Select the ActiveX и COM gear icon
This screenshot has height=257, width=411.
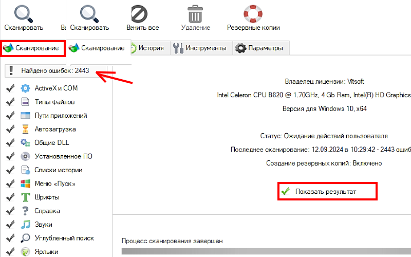[x=25, y=88]
